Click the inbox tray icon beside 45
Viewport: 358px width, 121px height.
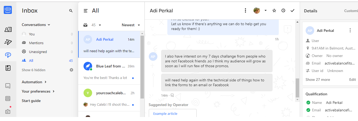point(85,25)
